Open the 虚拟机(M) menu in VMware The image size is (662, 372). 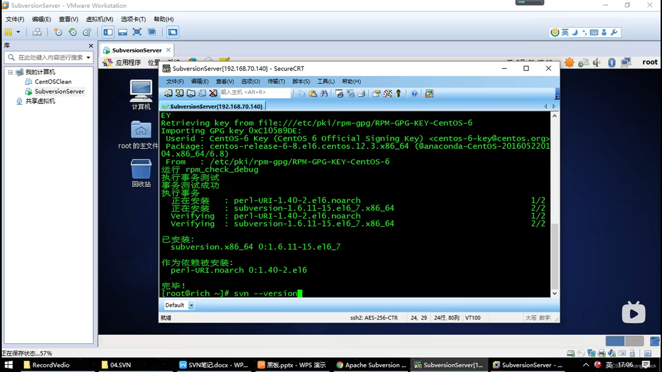99,19
